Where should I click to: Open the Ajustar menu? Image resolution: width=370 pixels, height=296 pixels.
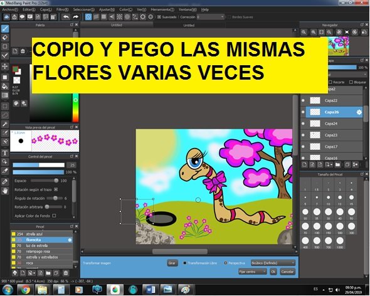tap(107, 9)
